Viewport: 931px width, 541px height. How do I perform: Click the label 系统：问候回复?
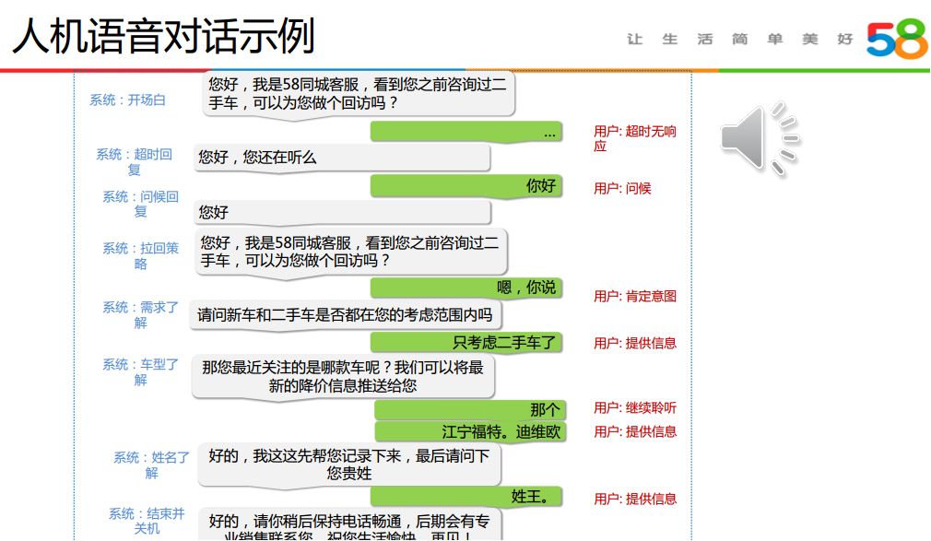(141, 204)
